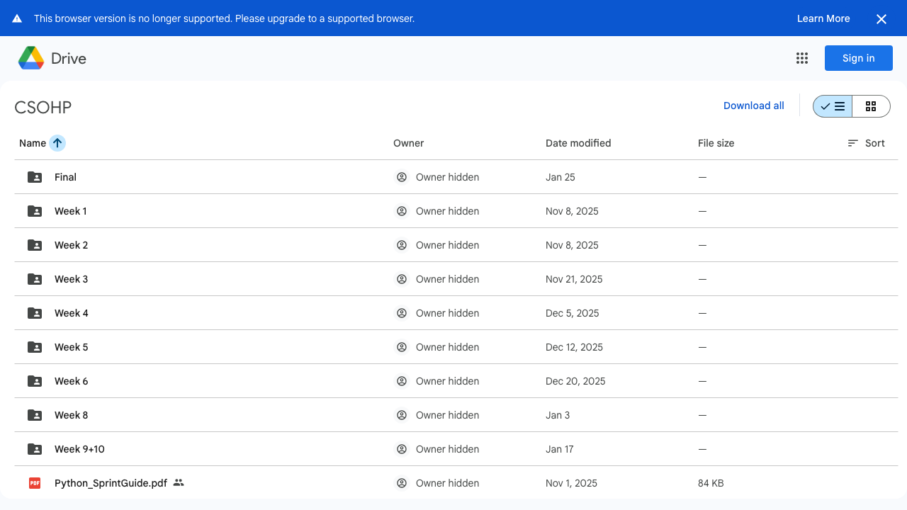Click the Dec 5, 2025 date

[x=573, y=313]
